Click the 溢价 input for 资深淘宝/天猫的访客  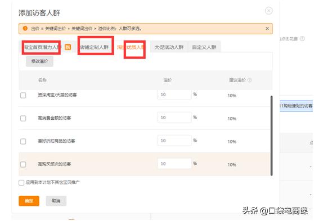(174, 94)
